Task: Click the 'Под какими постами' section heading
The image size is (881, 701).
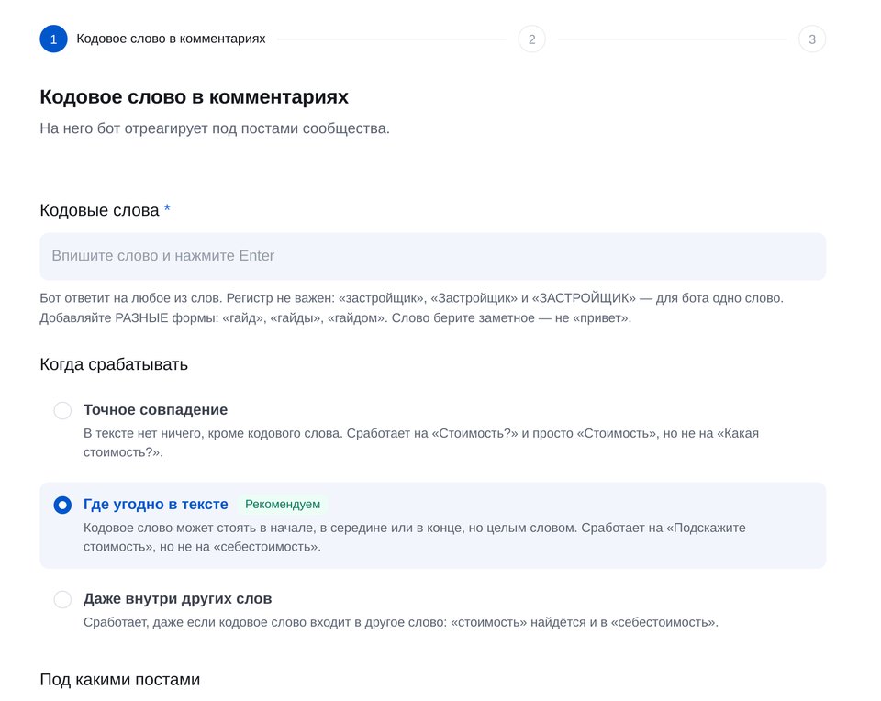Action: click(x=119, y=680)
